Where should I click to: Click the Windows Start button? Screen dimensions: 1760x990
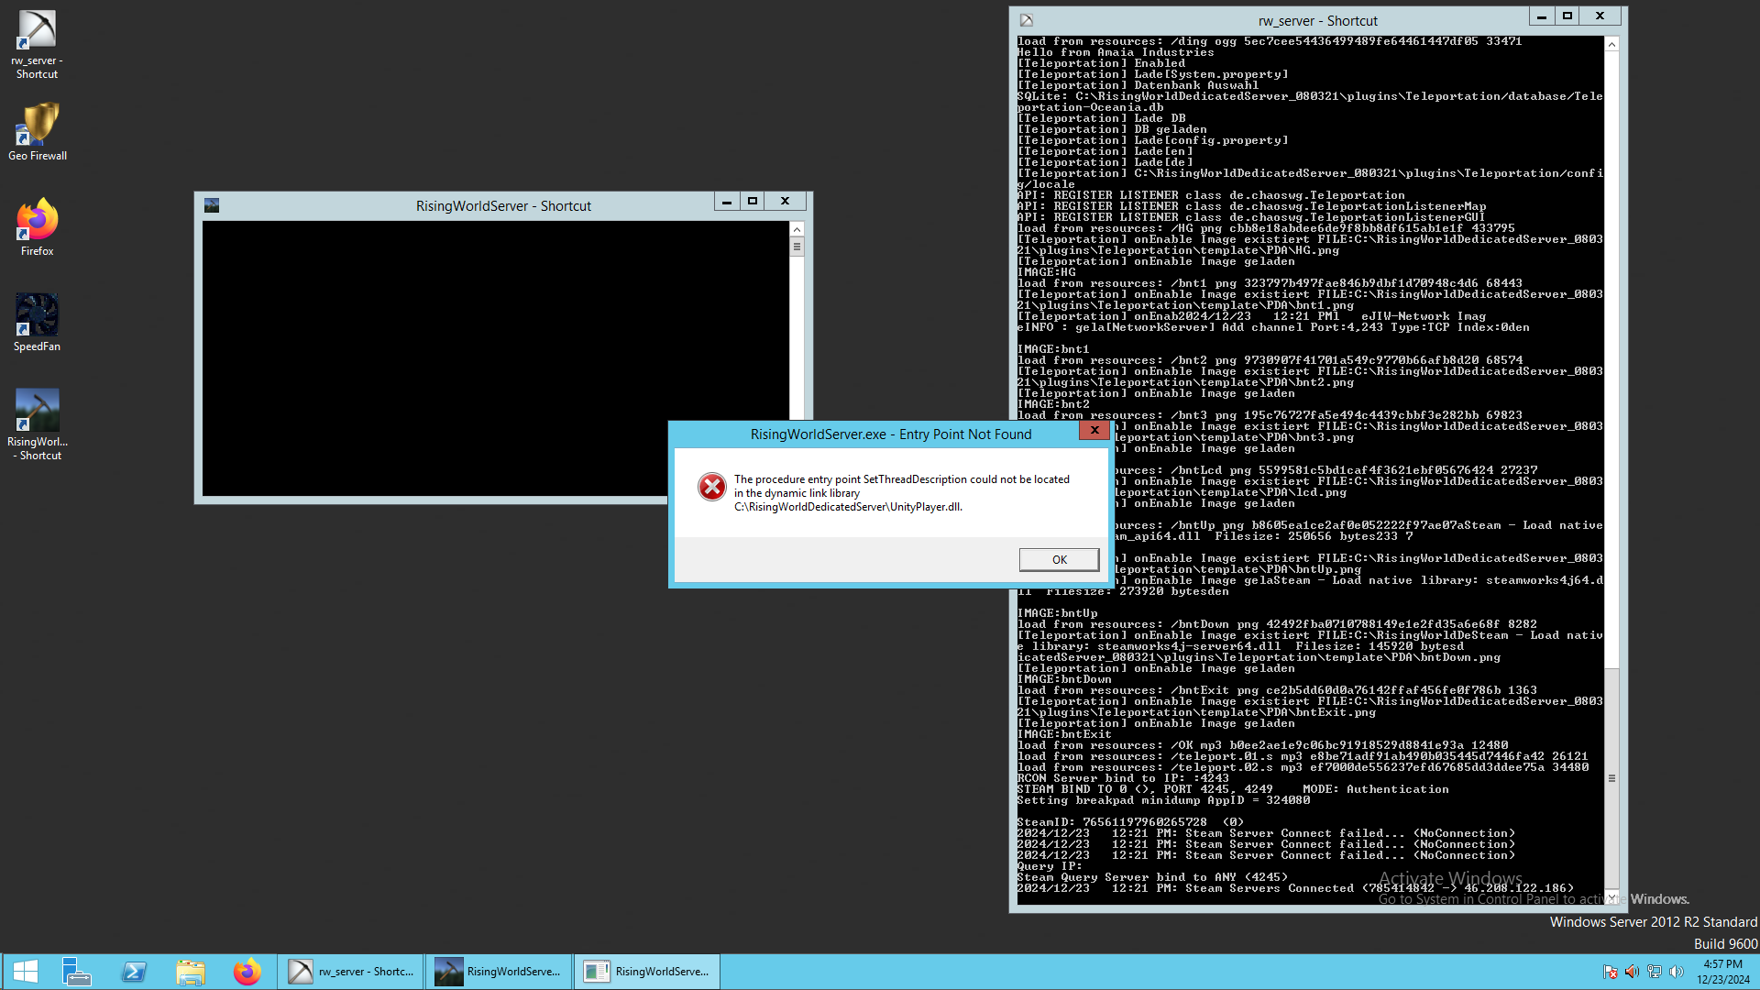click(x=25, y=972)
